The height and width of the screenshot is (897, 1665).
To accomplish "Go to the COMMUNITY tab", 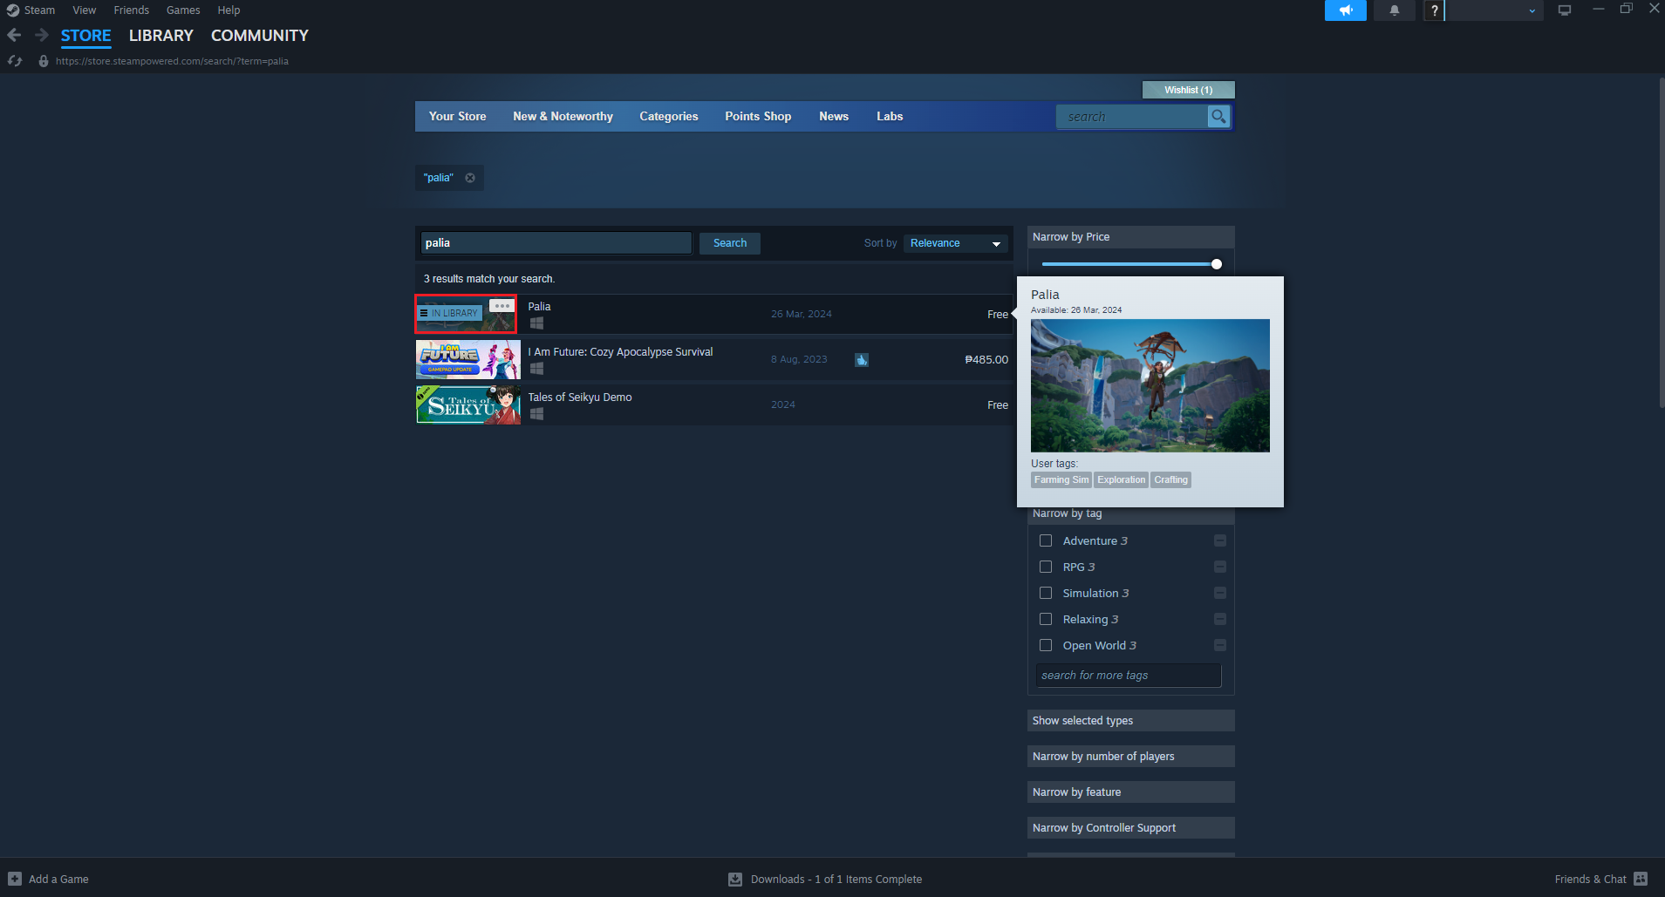I will [x=260, y=36].
